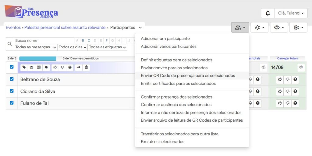The height and width of the screenshot is (156, 312).
Task: Choose 'Definir etiquetas para os selecionados'
Action: [192, 60]
